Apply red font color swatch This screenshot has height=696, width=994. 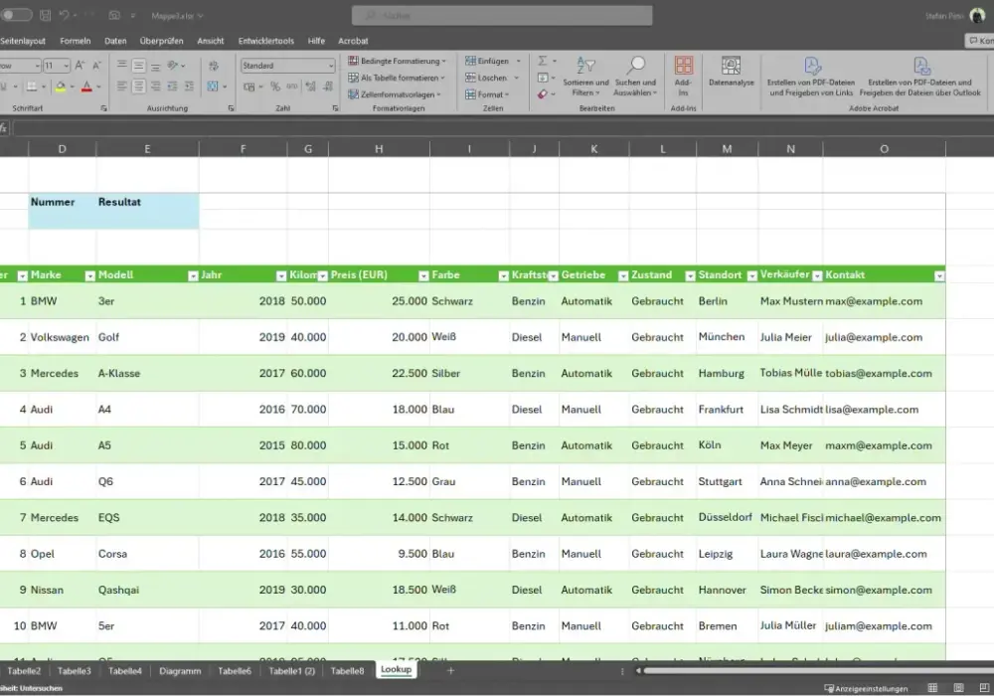click(x=86, y=87)
